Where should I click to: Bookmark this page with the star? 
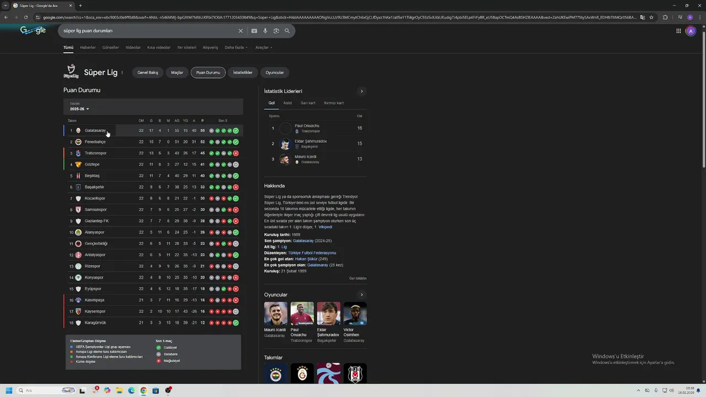pyautogui.click(x=651, y=17)
